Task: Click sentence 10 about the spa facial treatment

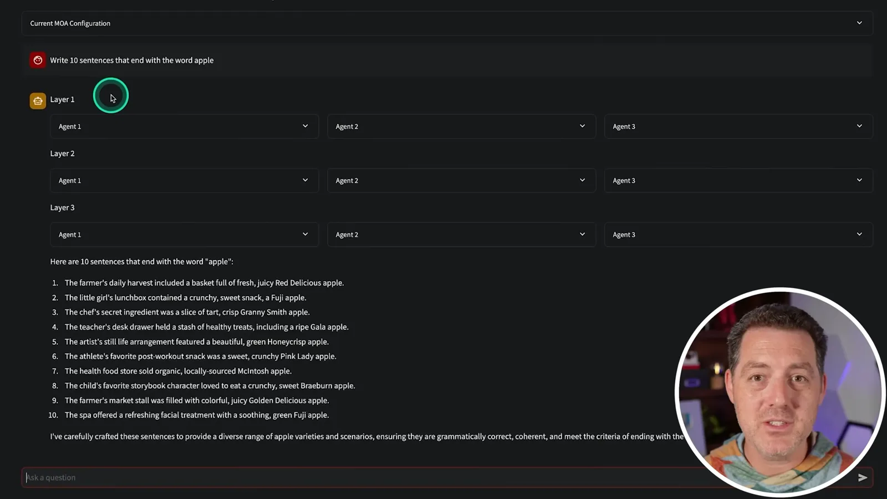Action: pyautogui.click(x=197, y=415)
